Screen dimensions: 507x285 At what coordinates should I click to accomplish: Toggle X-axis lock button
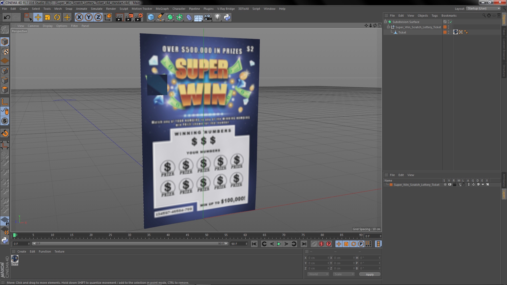79,17
